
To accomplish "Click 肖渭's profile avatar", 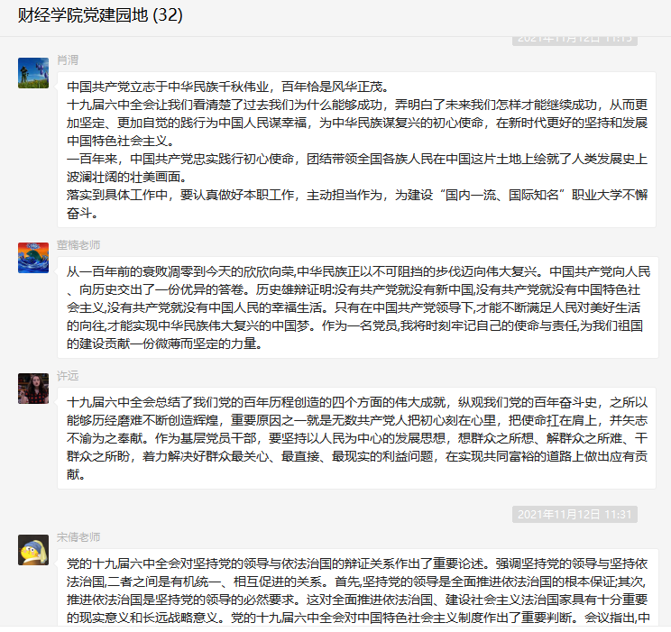I will pyautogui.click(x=33, y=73).
